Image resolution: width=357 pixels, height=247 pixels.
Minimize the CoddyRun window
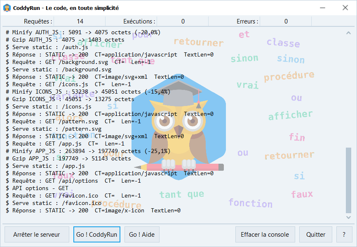pyautogui.click(x=322, y=8)
